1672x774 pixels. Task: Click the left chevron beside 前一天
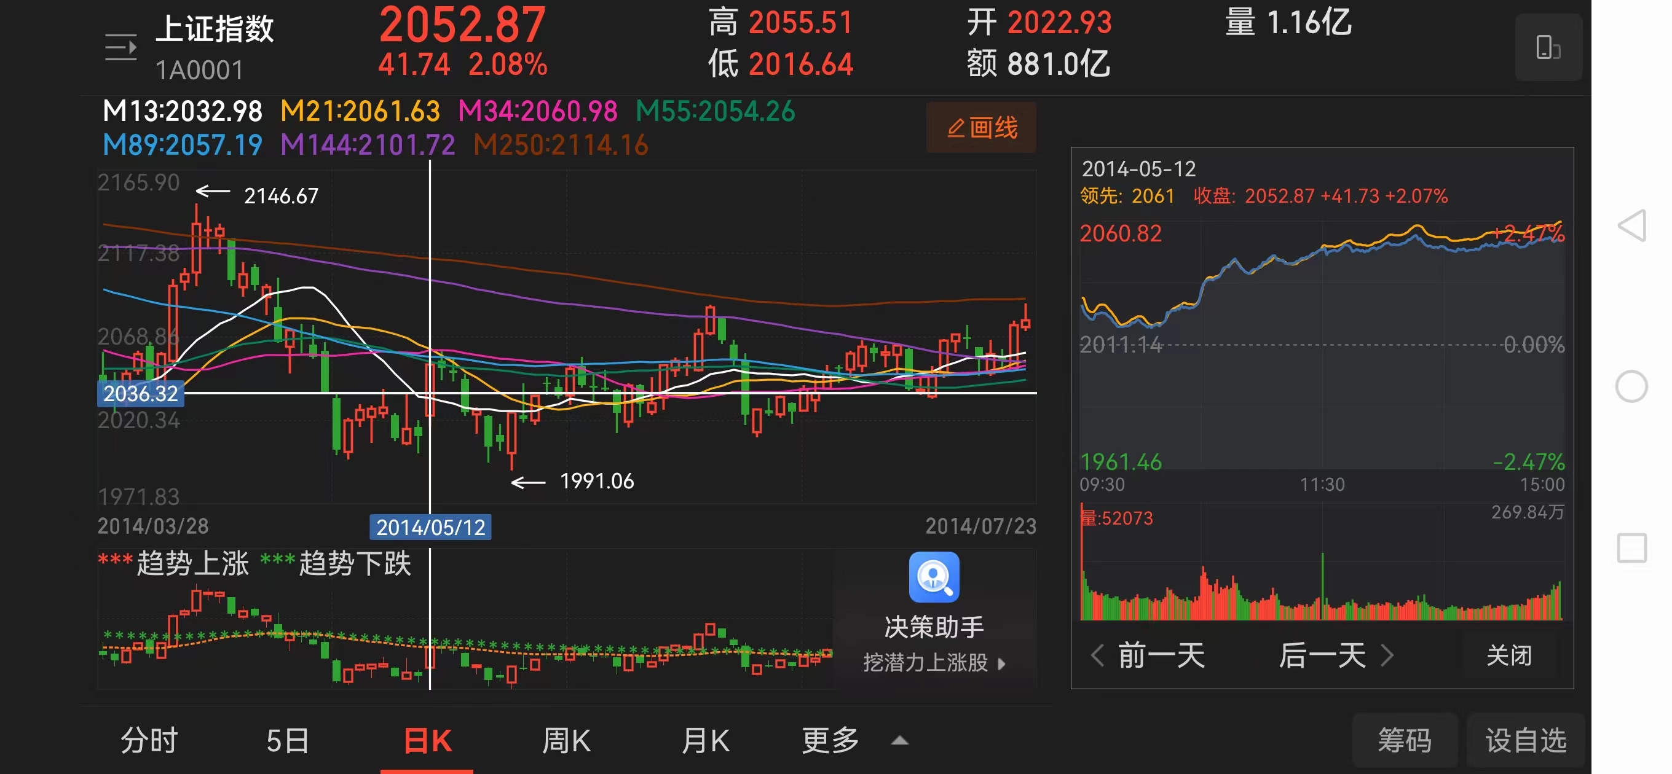click(x=1098, y=656)
